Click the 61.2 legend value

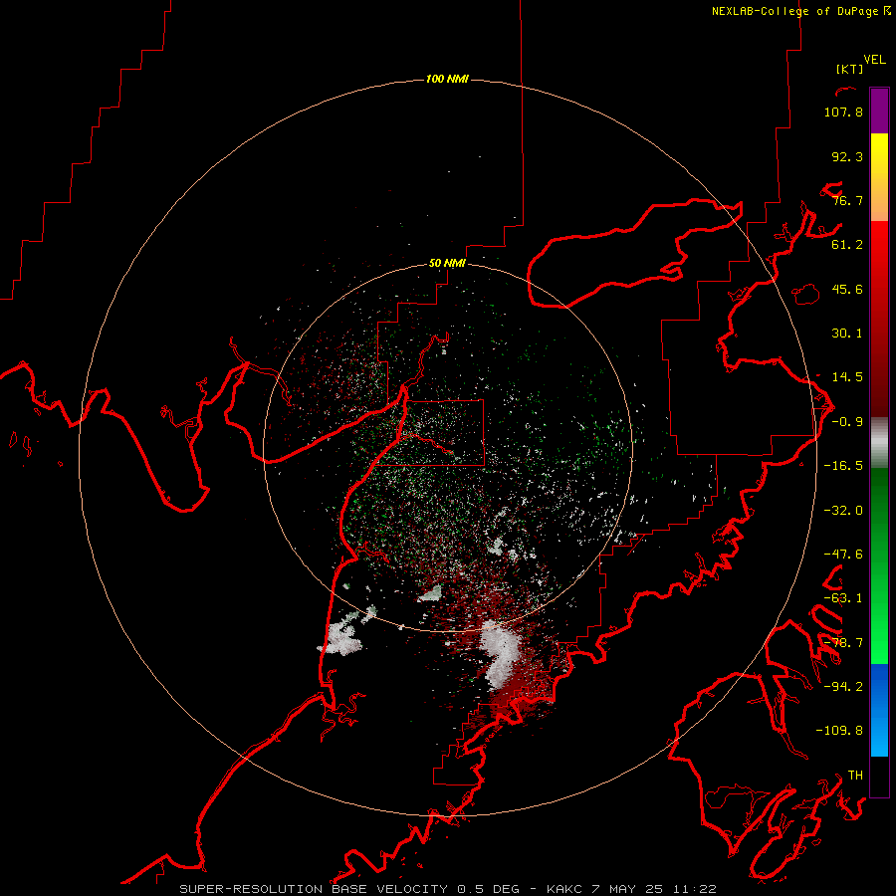[847, 245]
